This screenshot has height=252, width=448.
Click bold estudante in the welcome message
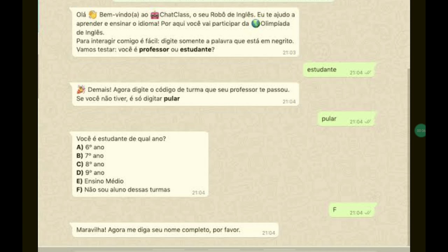(196, 49)
